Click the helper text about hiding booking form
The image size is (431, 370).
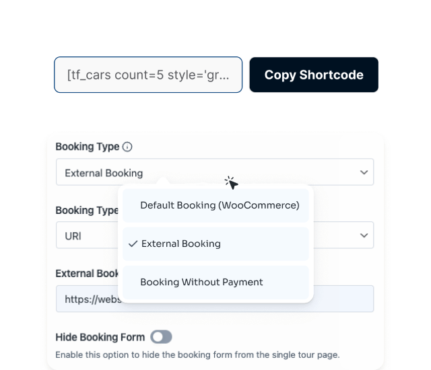click(197, 355)
